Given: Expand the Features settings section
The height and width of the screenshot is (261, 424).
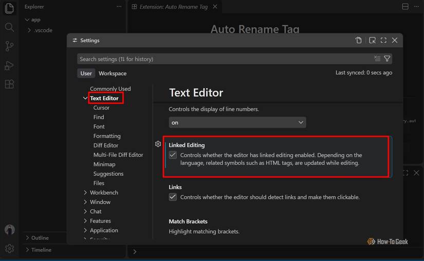Looking at the screenshot, I should 85,221.
